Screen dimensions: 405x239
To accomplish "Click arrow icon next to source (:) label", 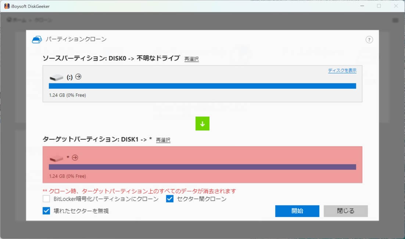I will tap(78, 77).
